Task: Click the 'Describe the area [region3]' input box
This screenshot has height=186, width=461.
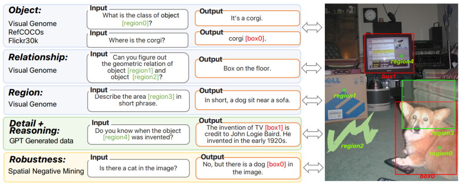Action: coord(137,100)
